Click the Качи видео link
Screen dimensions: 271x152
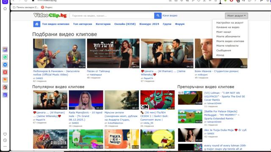(x=170, y=16)
